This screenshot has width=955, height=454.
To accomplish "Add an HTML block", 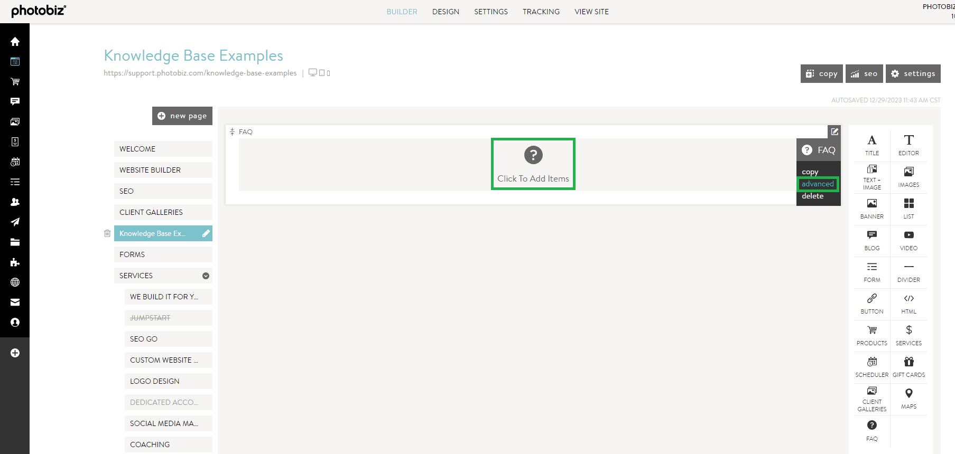I will pos(908,304).
